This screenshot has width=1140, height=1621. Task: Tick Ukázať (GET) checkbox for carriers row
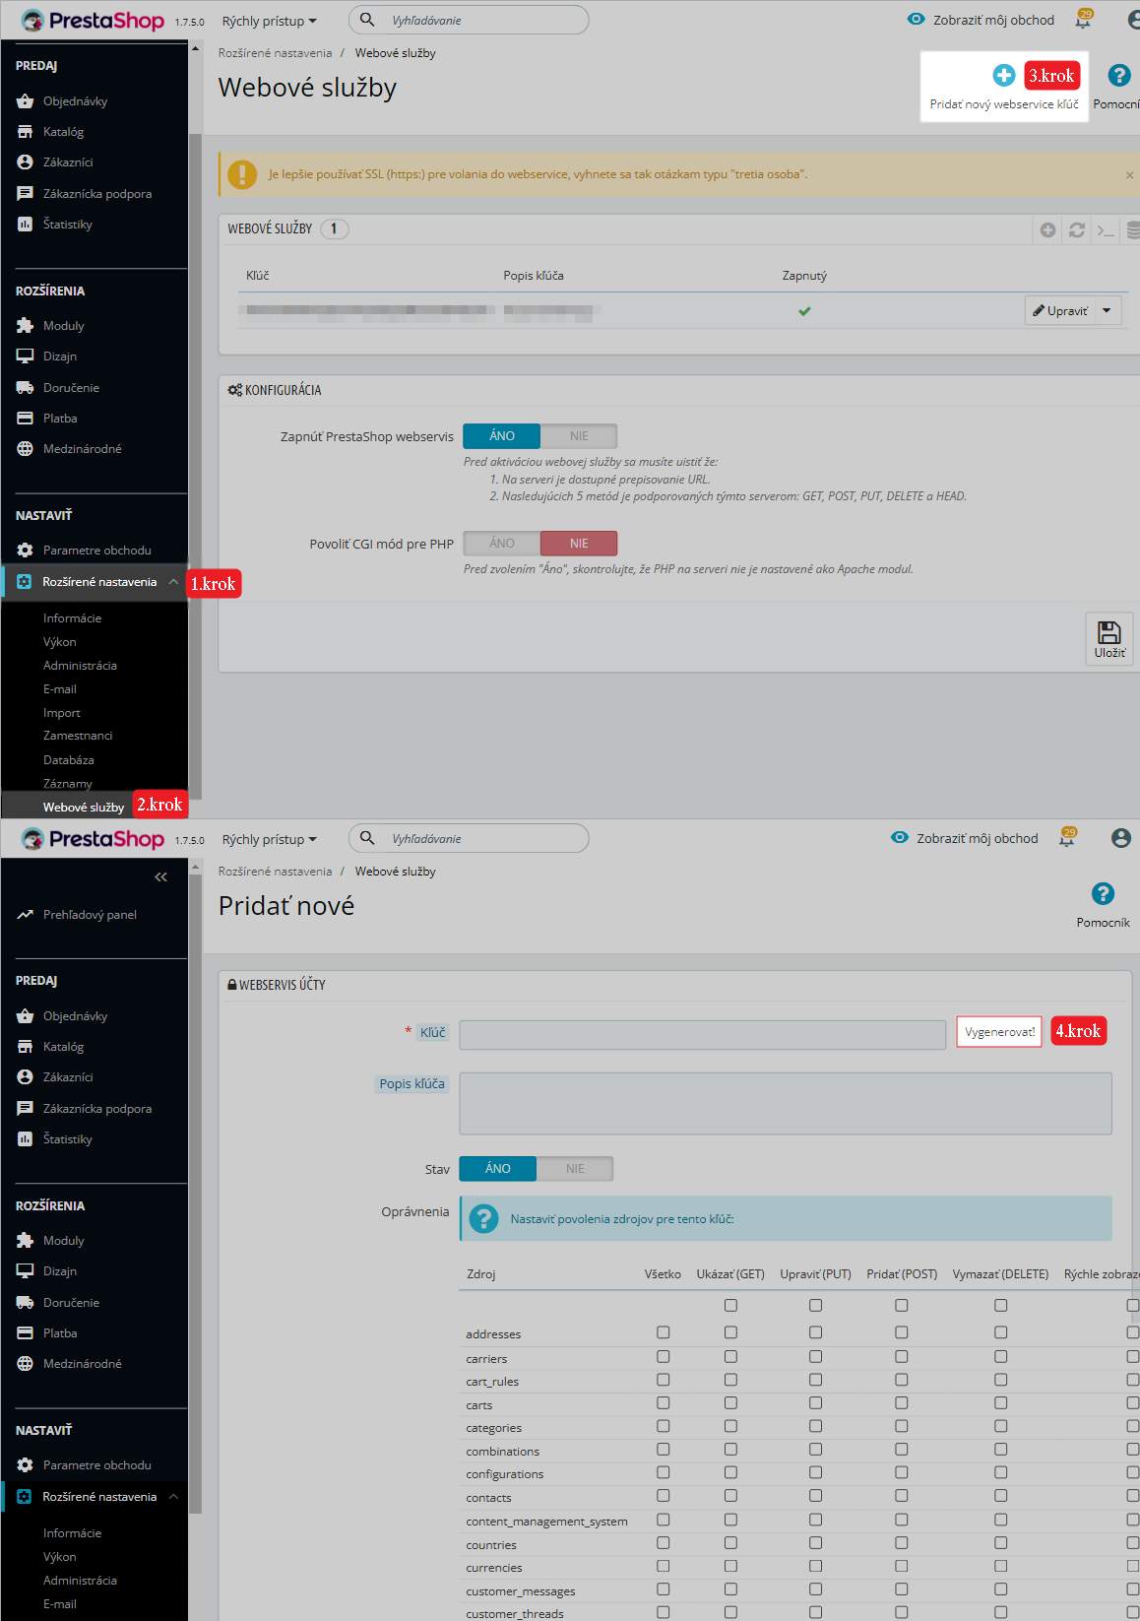[x=730, y=1357]
